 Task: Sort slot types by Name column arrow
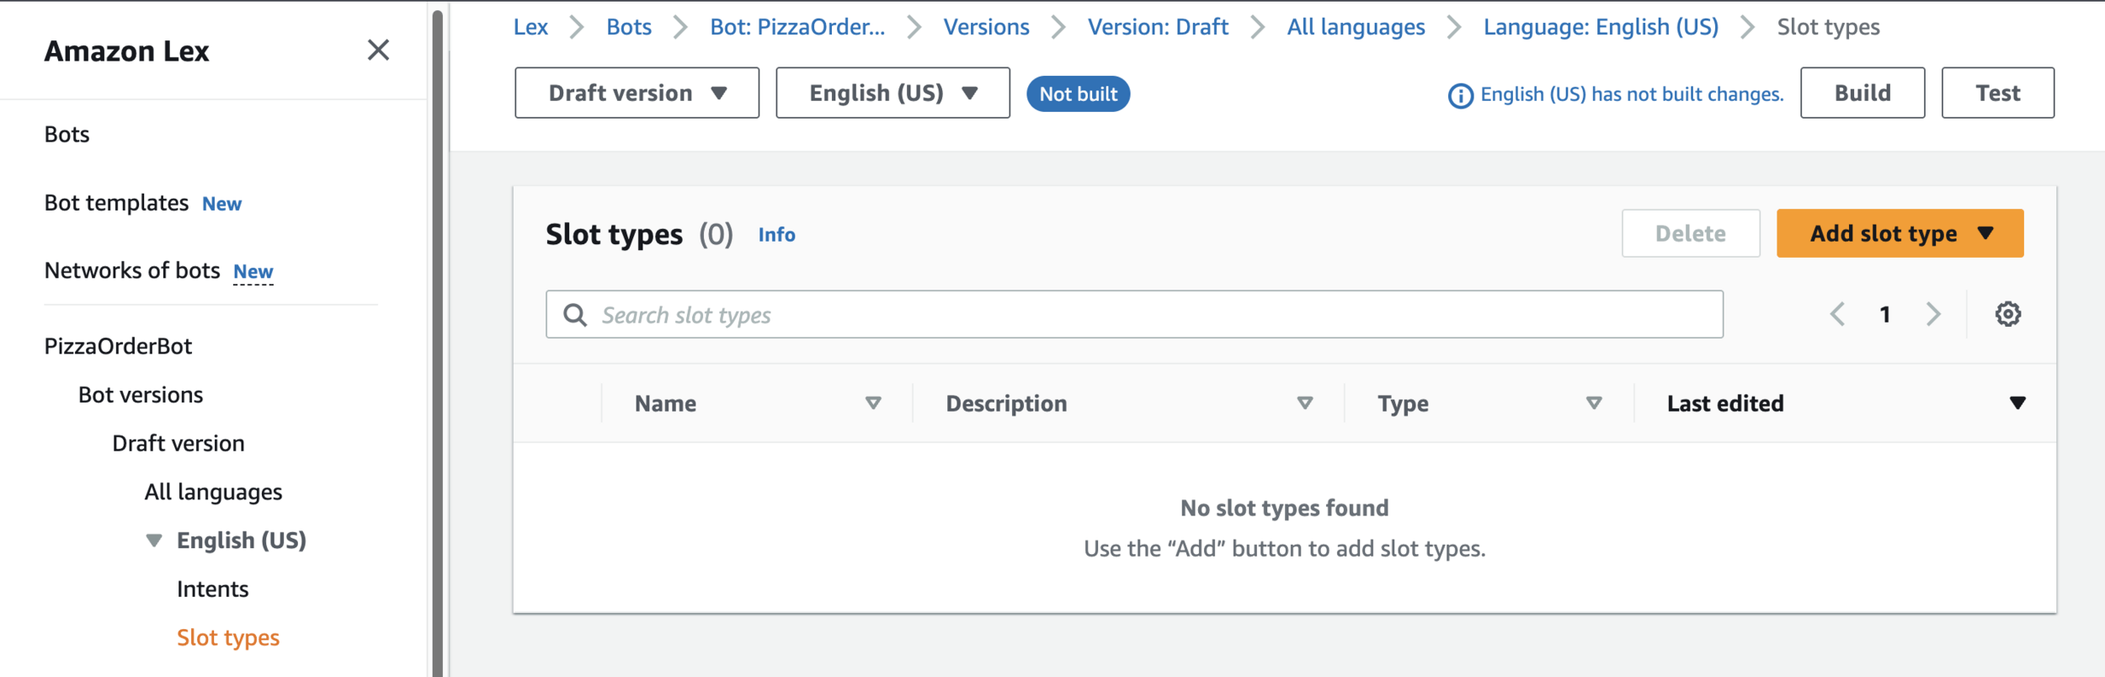[x=873, y=403]
